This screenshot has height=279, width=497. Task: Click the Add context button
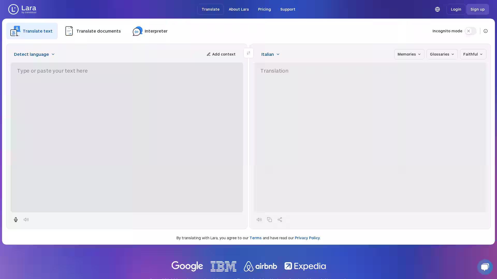point(221,54)
